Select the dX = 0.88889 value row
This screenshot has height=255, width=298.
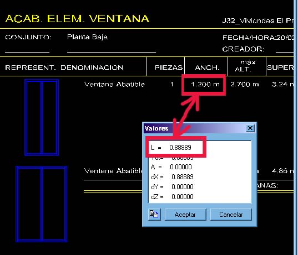pyautogui.click(x=200, y=177)
